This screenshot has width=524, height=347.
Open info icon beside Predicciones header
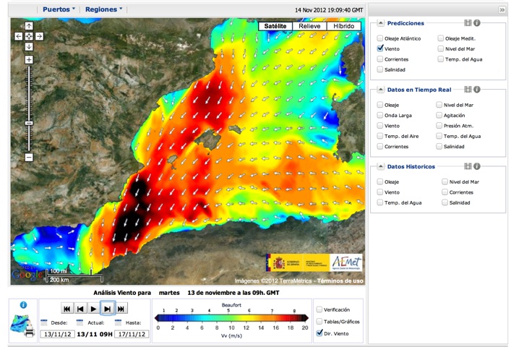click(477, 23)
